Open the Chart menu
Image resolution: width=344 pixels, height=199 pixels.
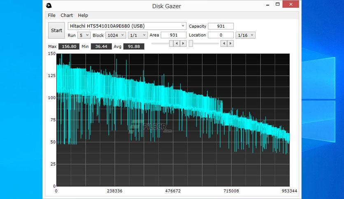tap(67, 15)
